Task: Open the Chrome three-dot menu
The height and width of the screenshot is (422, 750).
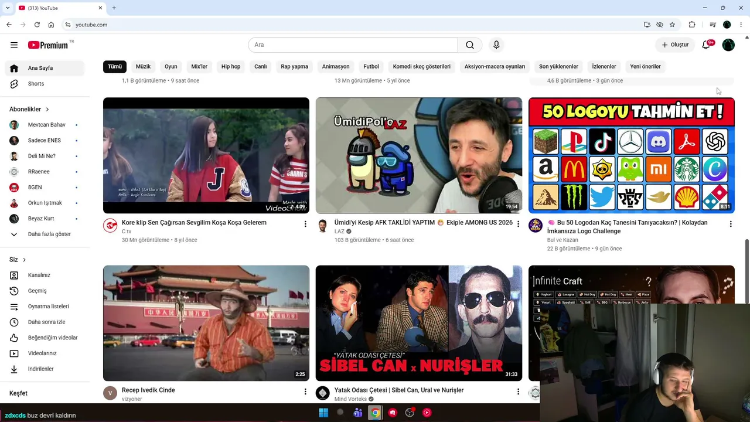Action: click(x=741, y=25)
